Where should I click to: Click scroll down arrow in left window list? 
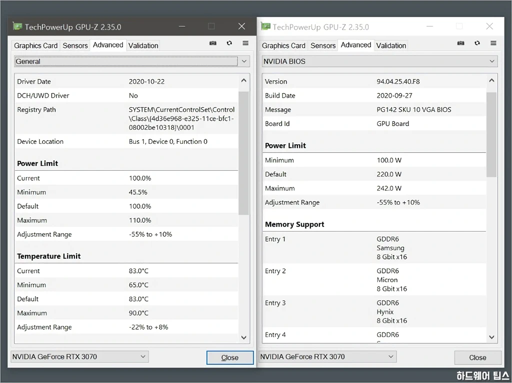coord(243,338)
